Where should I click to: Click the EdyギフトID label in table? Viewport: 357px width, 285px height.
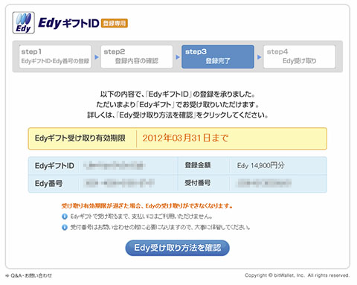point(54,165)
